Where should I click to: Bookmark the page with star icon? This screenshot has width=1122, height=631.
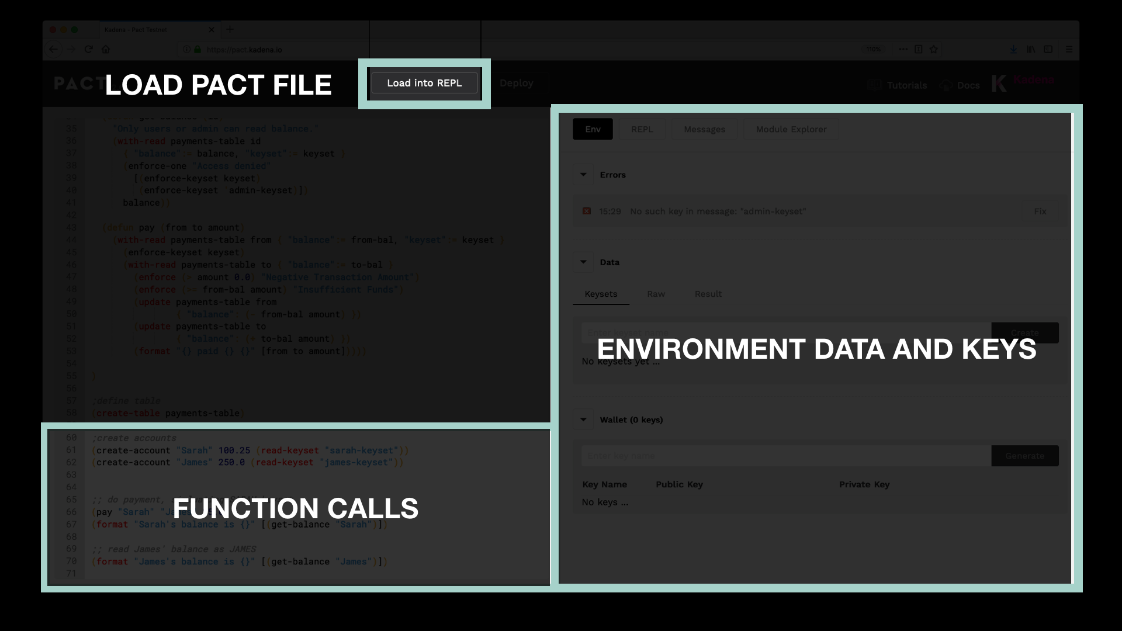click(934, 50)
